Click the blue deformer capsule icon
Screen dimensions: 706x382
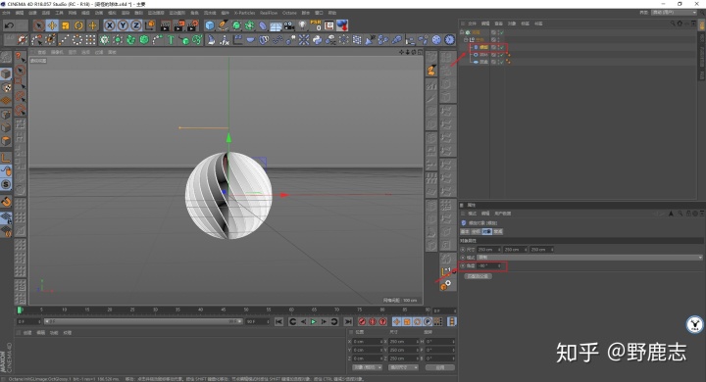click(263, 25)
